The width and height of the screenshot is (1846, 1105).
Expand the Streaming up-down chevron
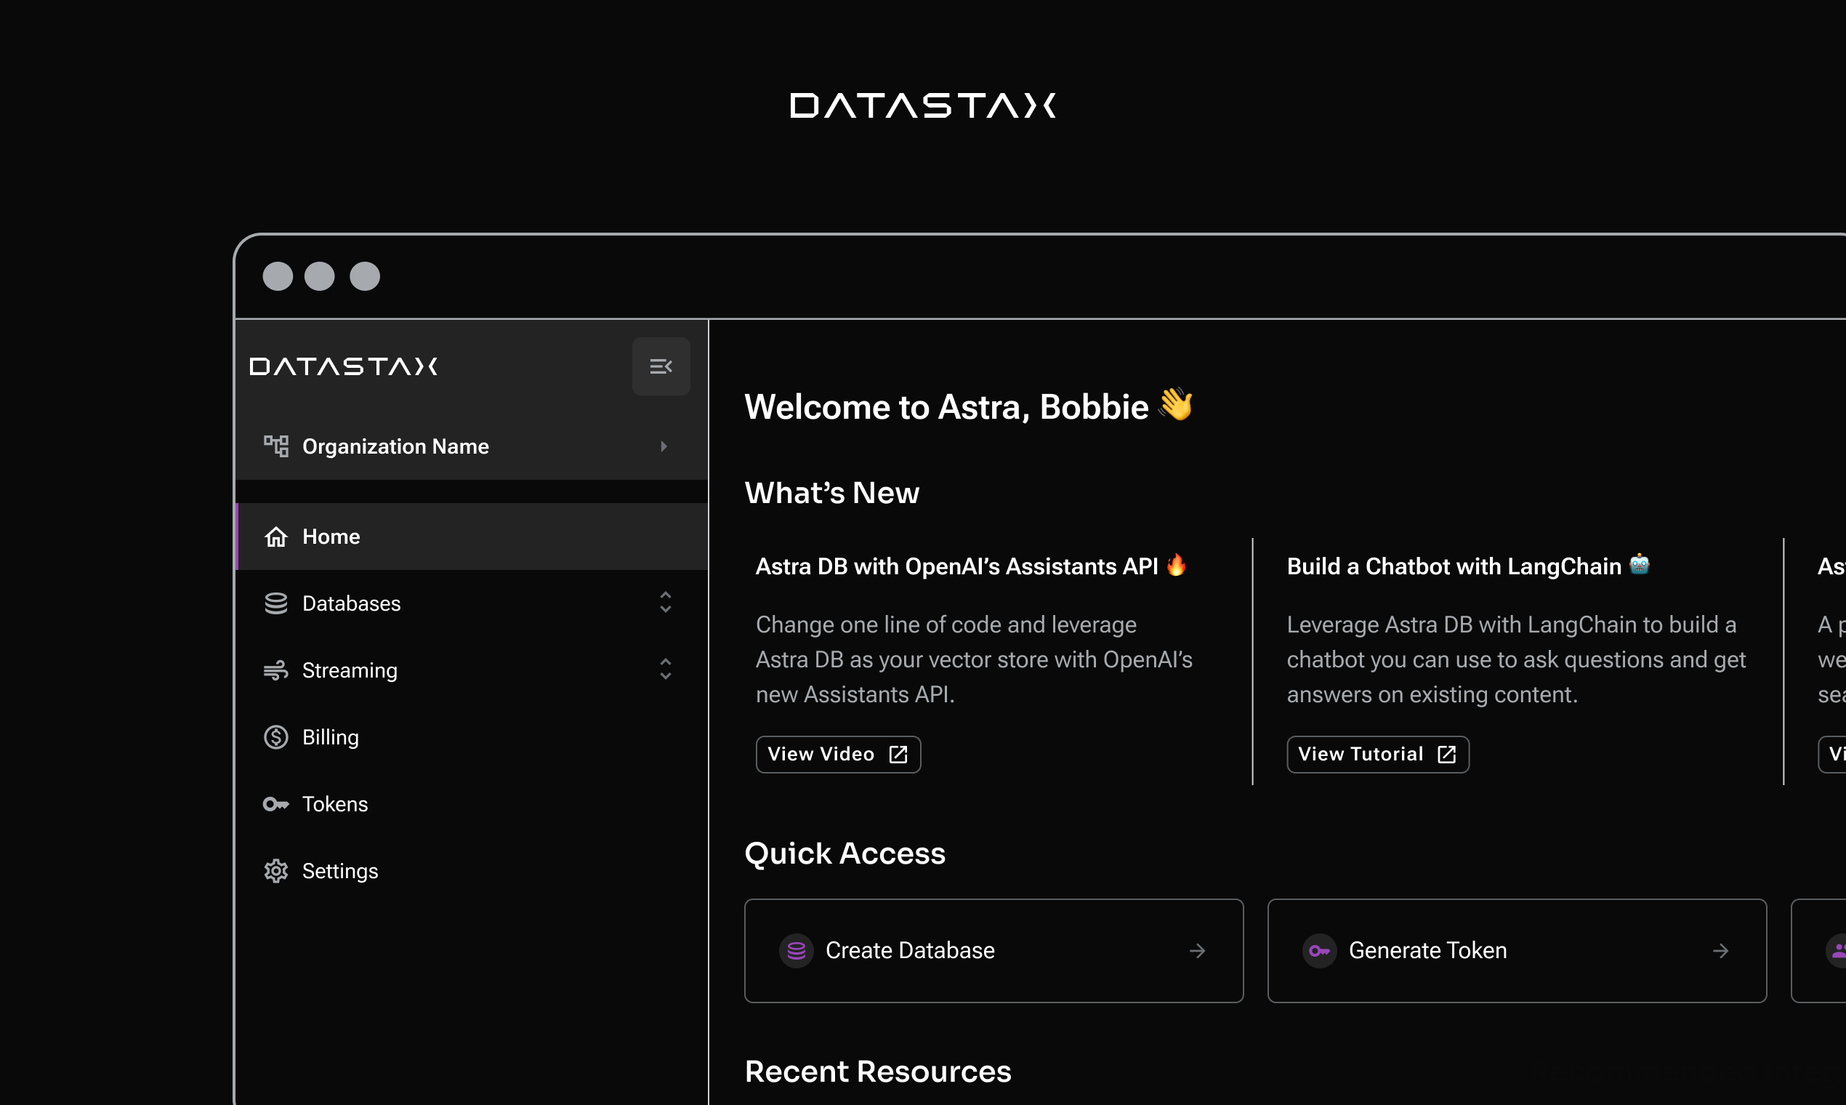666,670
